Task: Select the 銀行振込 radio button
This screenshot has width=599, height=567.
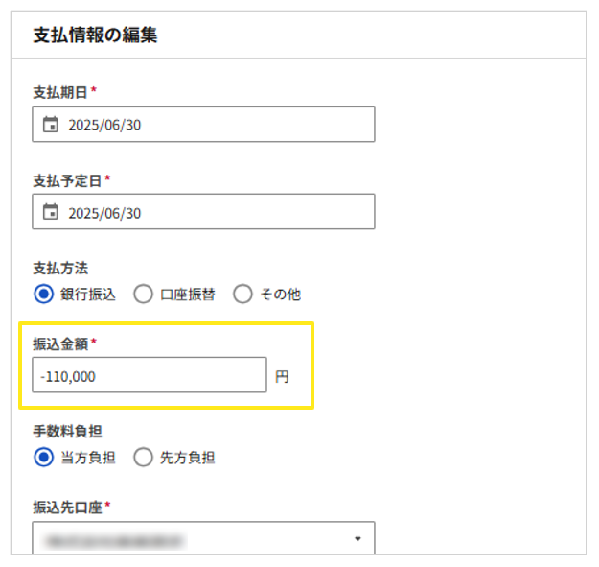Action: pyautogui.click(x=43, y=295)
